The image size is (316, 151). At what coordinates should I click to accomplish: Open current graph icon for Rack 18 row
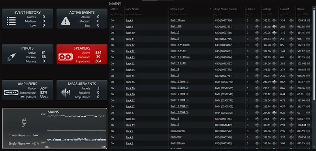[292, 119]
